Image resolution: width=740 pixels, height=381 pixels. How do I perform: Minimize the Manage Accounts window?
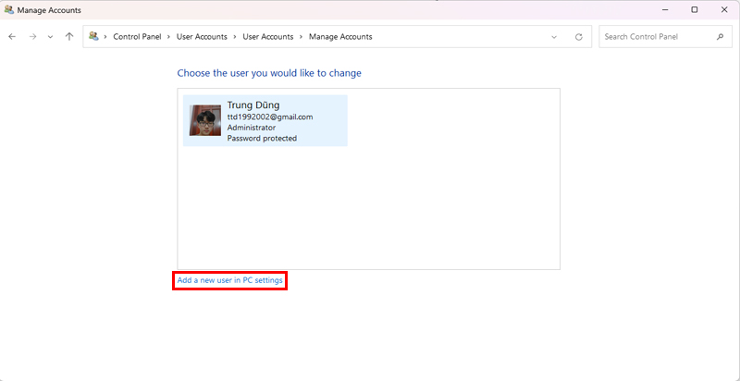coord(664,10)
